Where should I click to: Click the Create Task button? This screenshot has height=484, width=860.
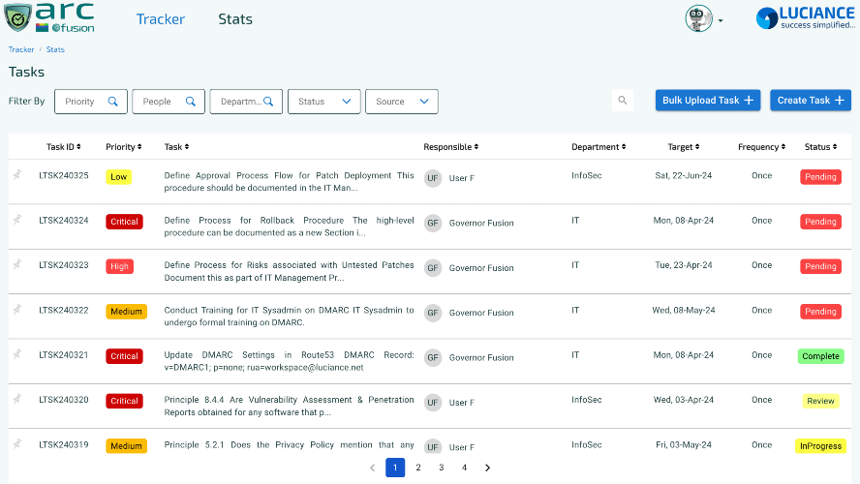click(810, 101)
